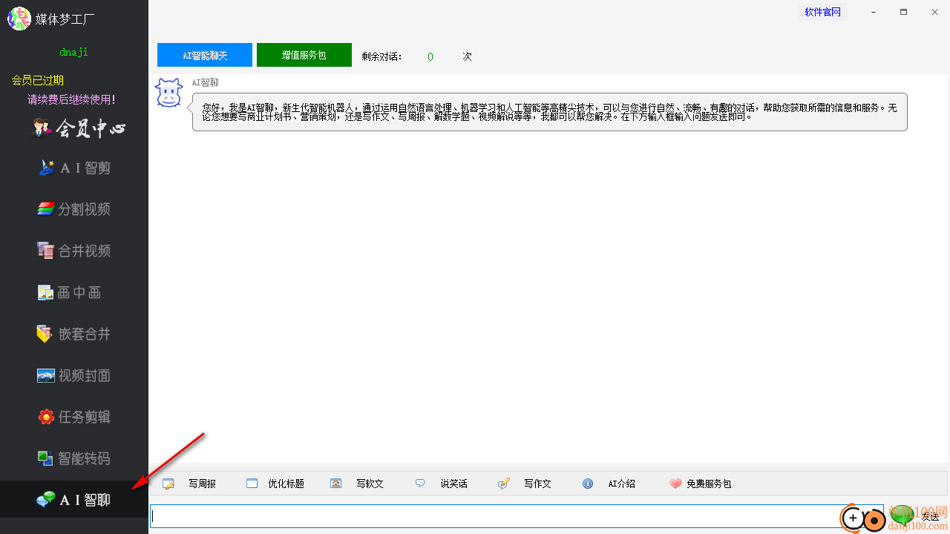This screenshot has height=534, width=950.
Task: Click the AI智剪 sidebar icon
Action: pos(47,168)
